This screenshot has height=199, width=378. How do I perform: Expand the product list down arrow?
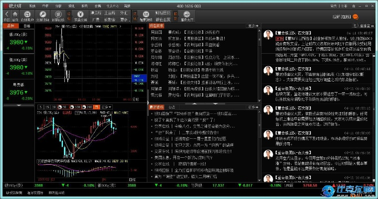coord(18,105)
